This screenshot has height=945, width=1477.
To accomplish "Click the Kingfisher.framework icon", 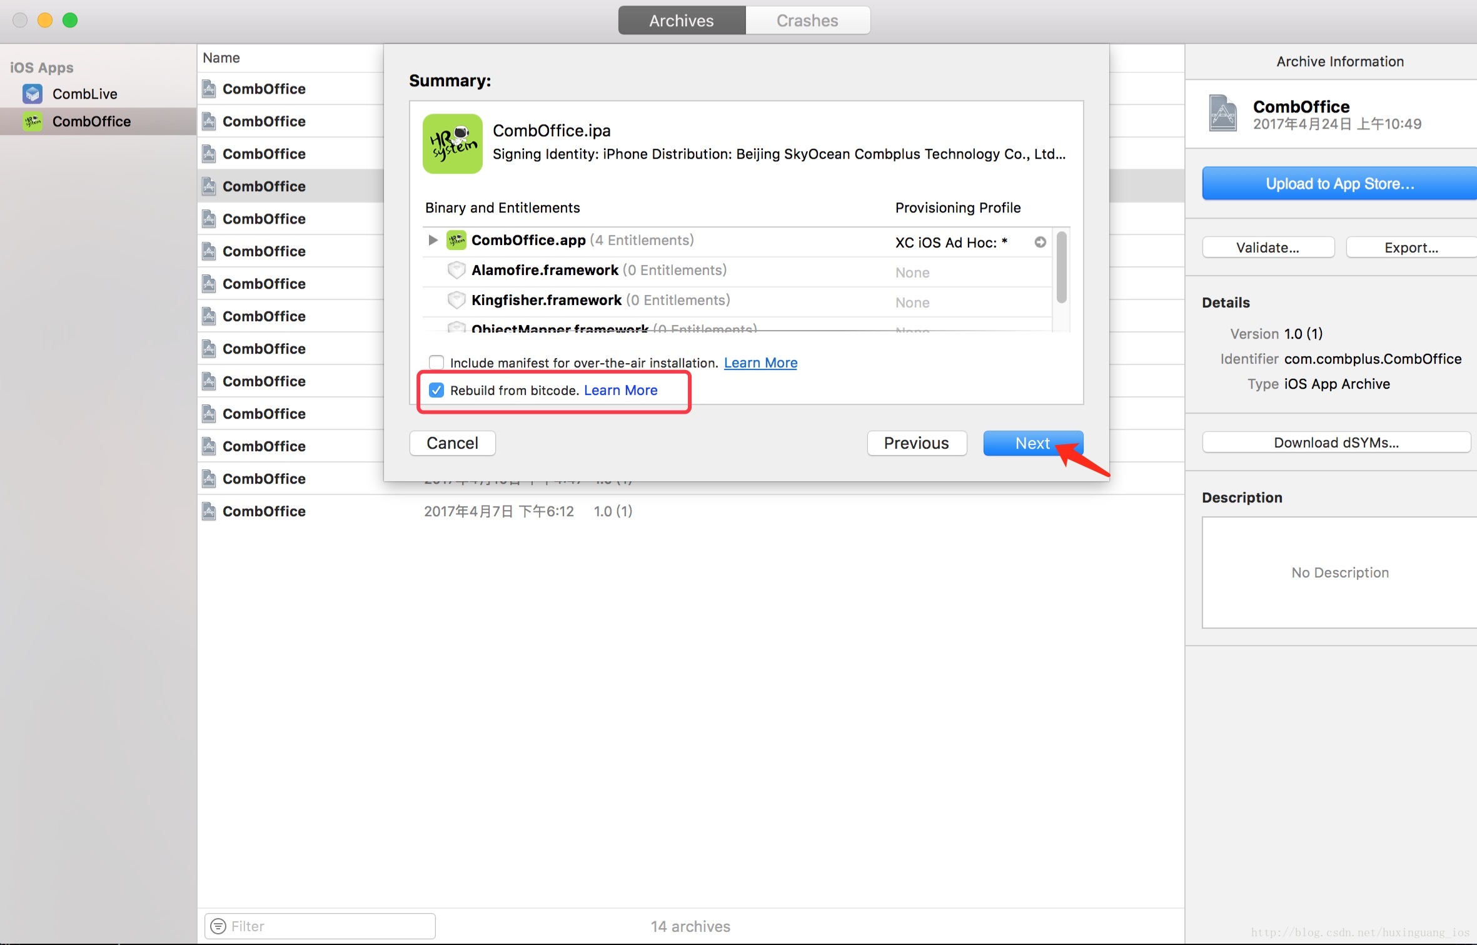I will [455, 300].
